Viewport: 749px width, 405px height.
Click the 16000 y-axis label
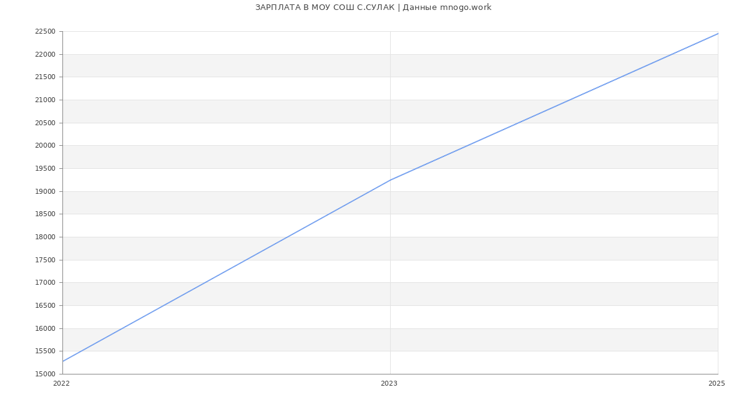pyautogui.click(x=45, y=328)
